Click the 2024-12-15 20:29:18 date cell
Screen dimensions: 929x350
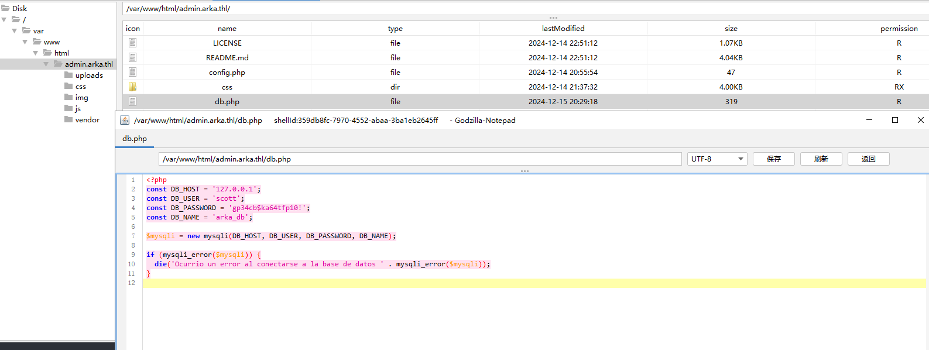point(563,101)
